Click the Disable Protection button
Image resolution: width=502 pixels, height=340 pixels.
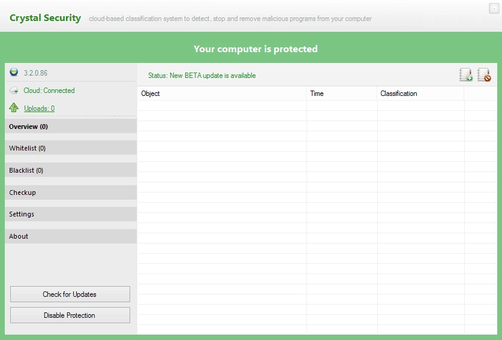tap(70, 315)
